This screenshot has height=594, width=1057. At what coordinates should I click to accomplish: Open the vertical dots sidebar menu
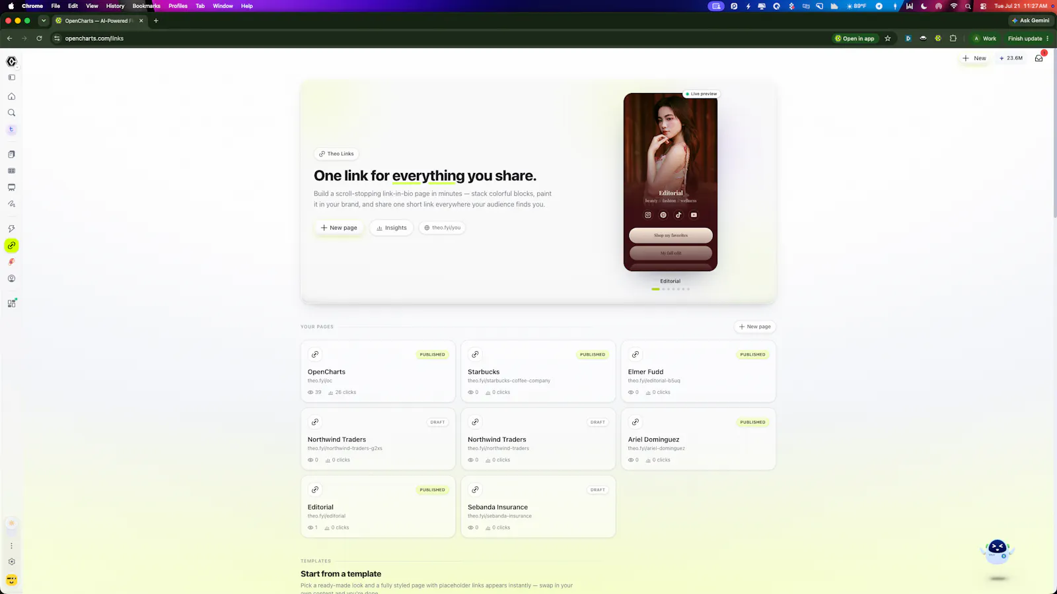pyautogui.click(x=11, y=546)
